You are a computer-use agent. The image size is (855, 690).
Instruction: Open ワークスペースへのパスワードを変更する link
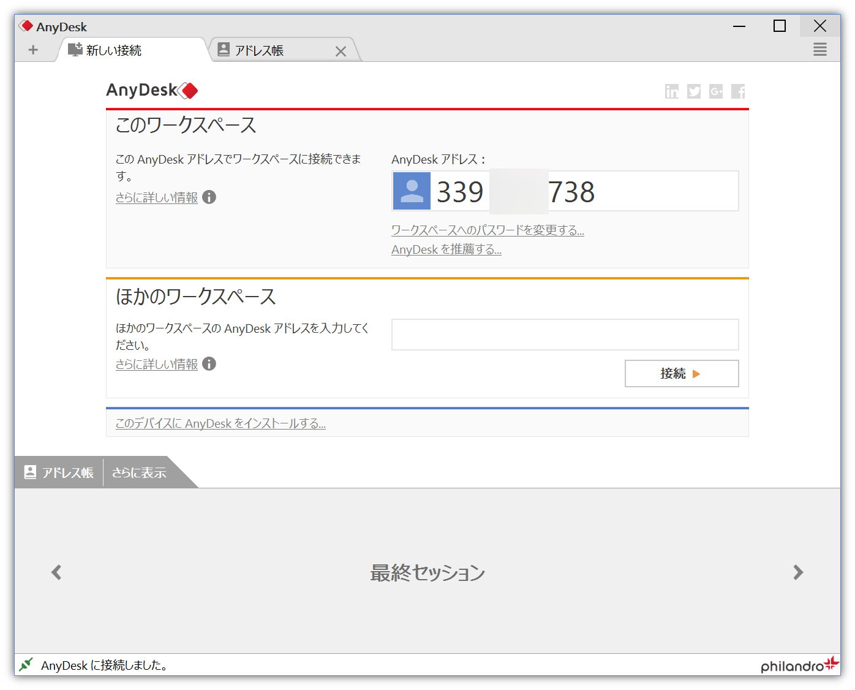click(x=487, y=230)
